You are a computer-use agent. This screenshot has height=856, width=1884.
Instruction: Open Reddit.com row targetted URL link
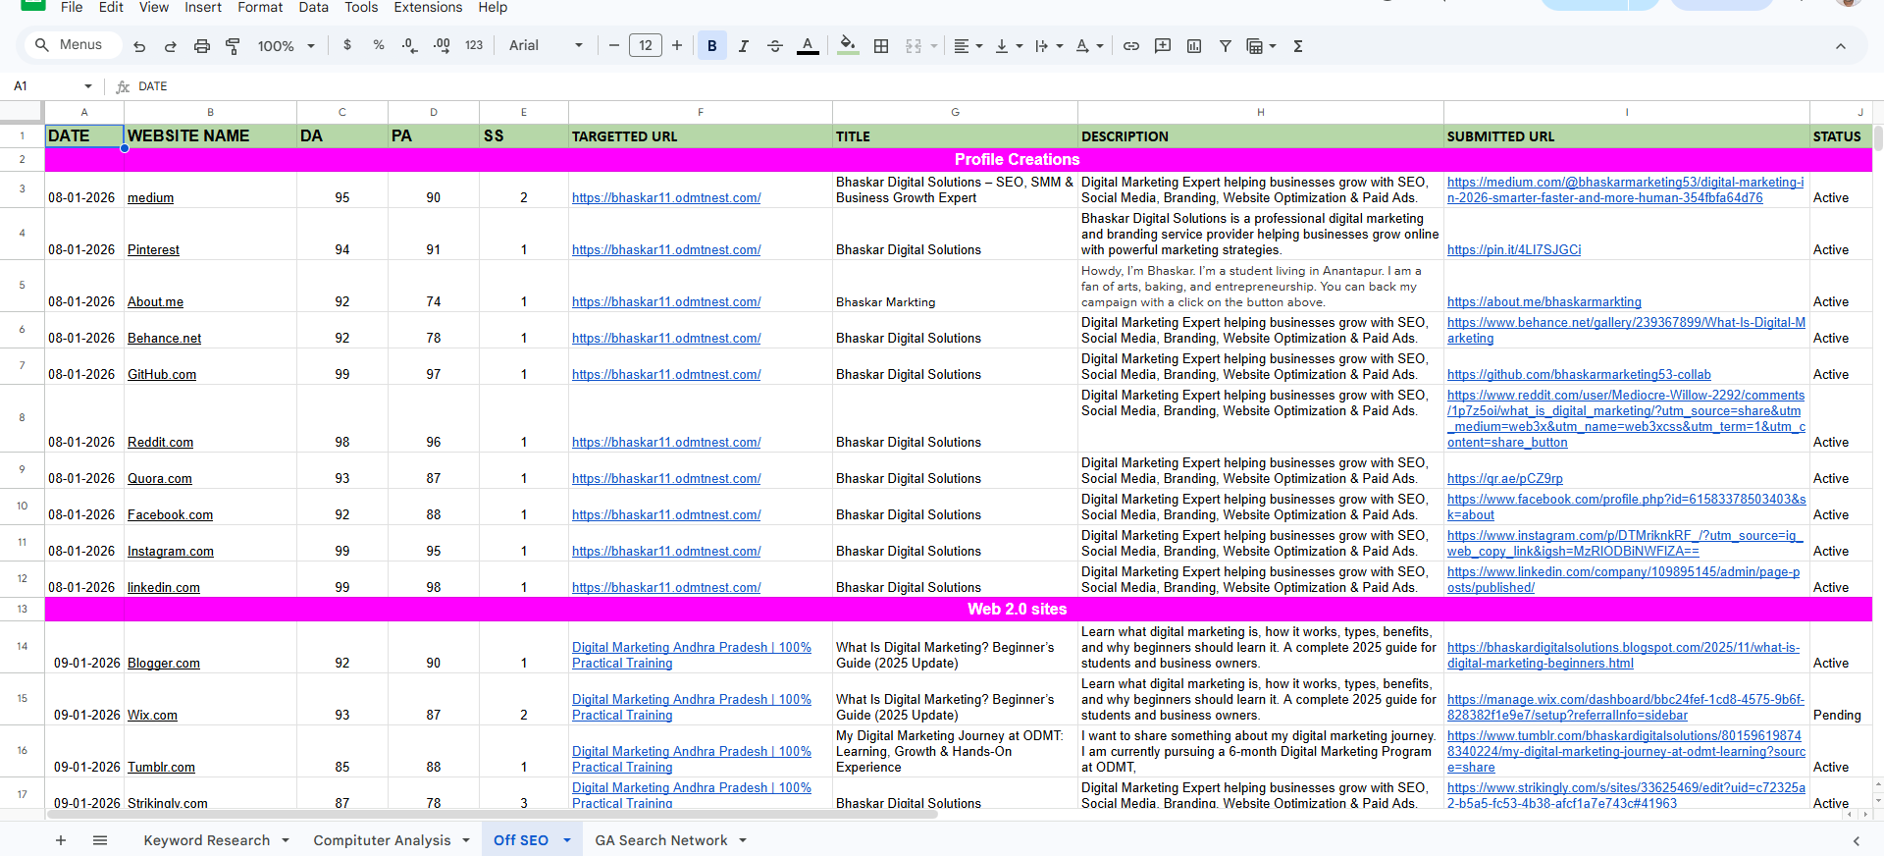(x=666, y=442)
